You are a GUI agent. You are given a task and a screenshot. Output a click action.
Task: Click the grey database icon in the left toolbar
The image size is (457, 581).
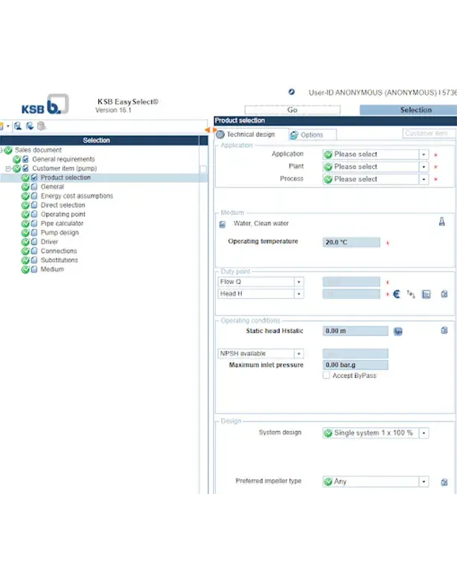point(42,126)
